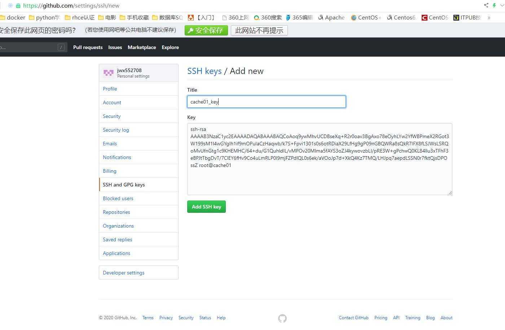Open About link in footer
Image resolution: width=505 pixels, height=330 pixels.
446,318
